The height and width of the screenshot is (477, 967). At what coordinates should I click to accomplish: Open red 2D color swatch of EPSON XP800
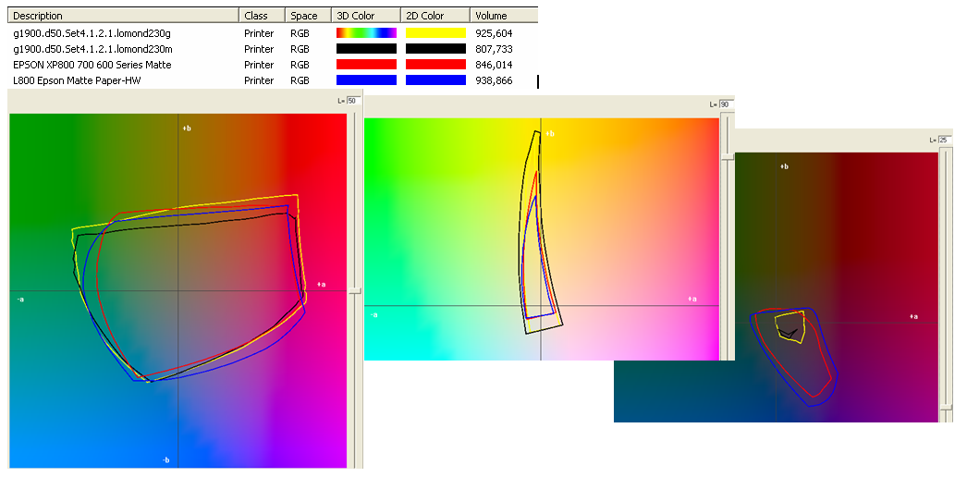pos(435,65)
